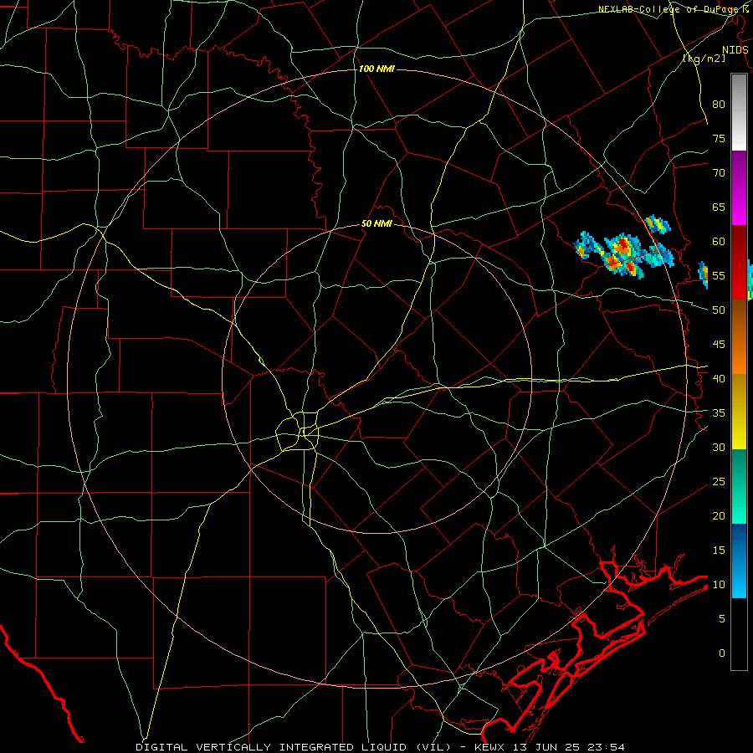Click the 60 value on the color scale
Image resolution: width=753 pixels, height=753 pixels.
[x=719, y=242]
